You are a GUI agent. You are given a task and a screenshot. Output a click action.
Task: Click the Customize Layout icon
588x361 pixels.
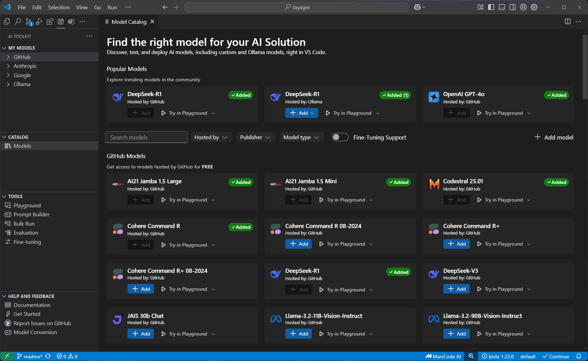click(481, 7)
